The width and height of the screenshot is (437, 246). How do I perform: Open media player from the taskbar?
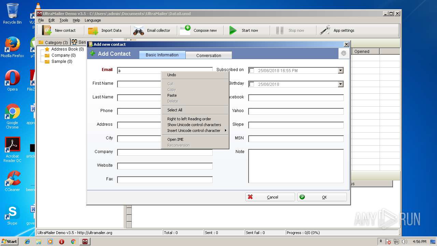[50, 242]
